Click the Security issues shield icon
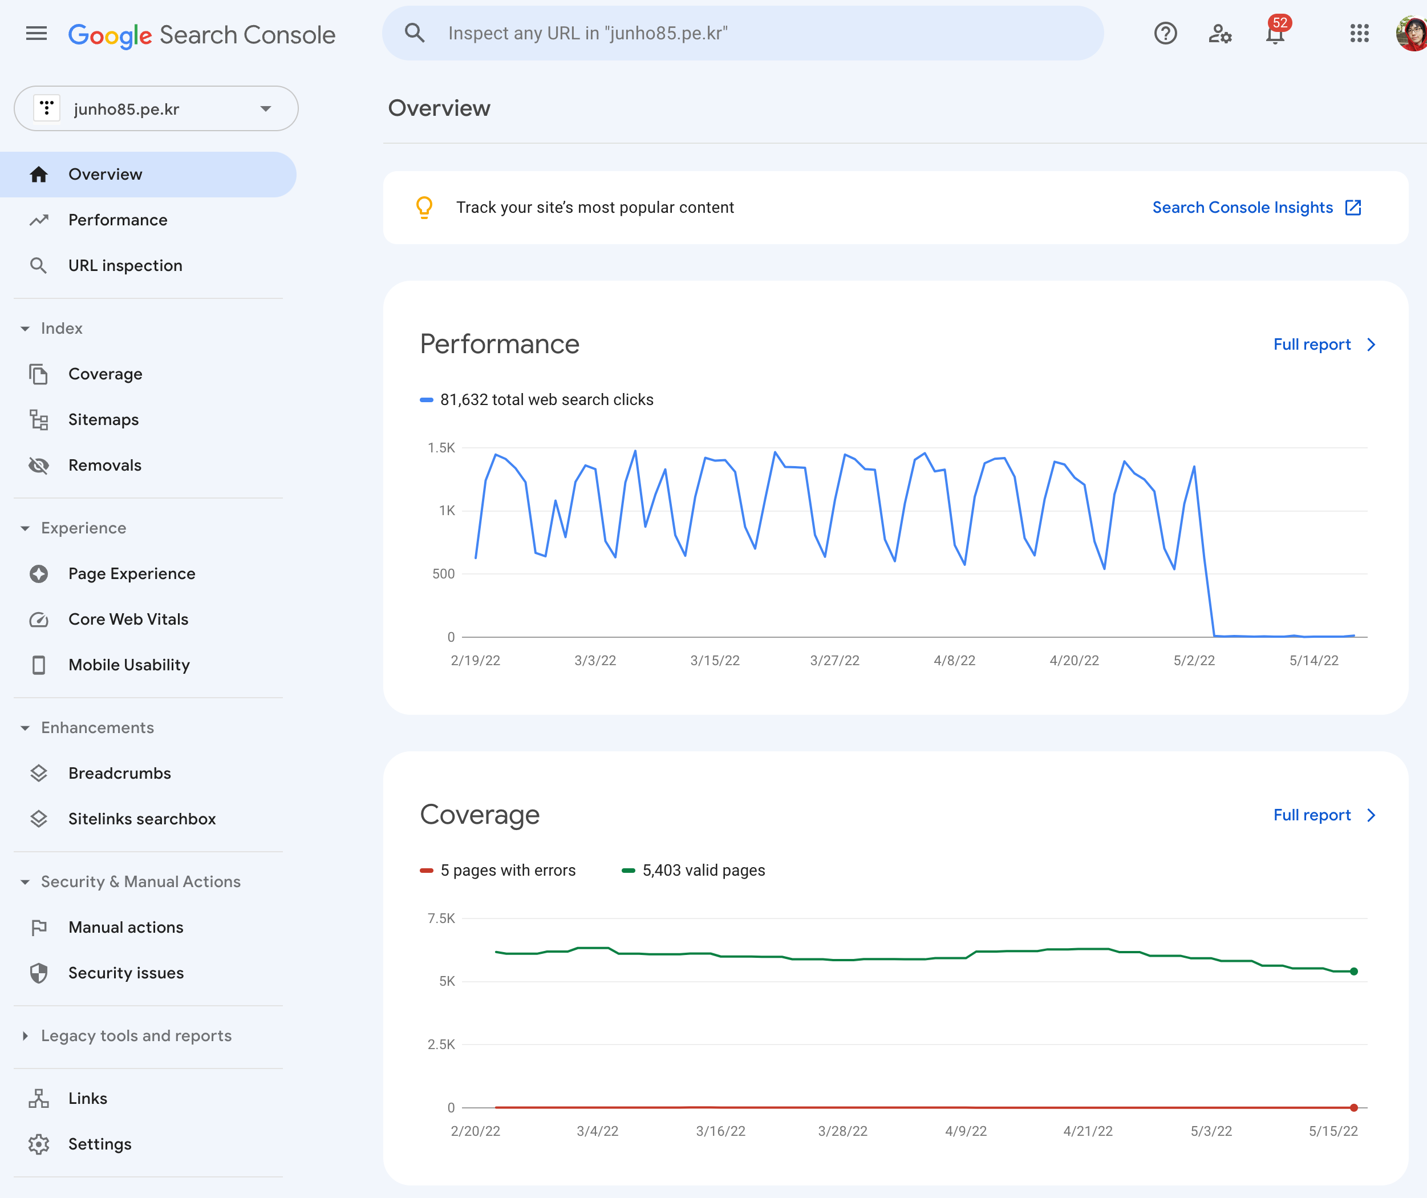Image resolution: width=1427 pixels, height=1198 pixels. (x=39, y=973)
